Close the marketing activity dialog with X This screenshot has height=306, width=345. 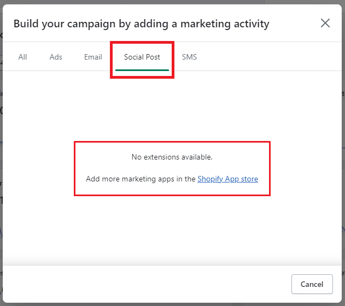[x=325, y=23]
